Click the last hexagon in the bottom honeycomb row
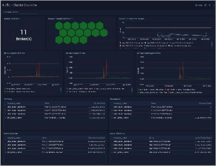 coord(83,40)
